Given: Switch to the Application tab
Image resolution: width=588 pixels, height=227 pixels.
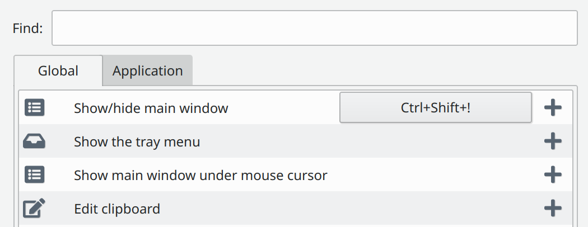Looking at the screenshot, I should click(148, 71).
